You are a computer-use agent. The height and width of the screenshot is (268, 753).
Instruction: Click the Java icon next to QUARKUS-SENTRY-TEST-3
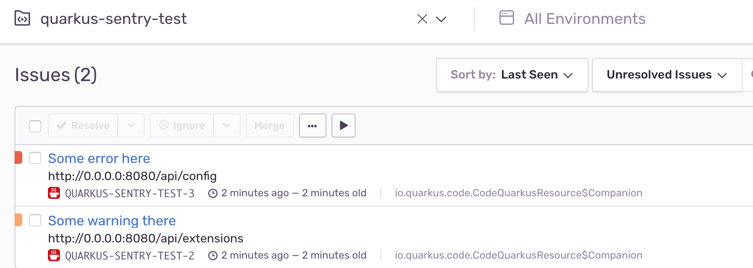(54, 193)
